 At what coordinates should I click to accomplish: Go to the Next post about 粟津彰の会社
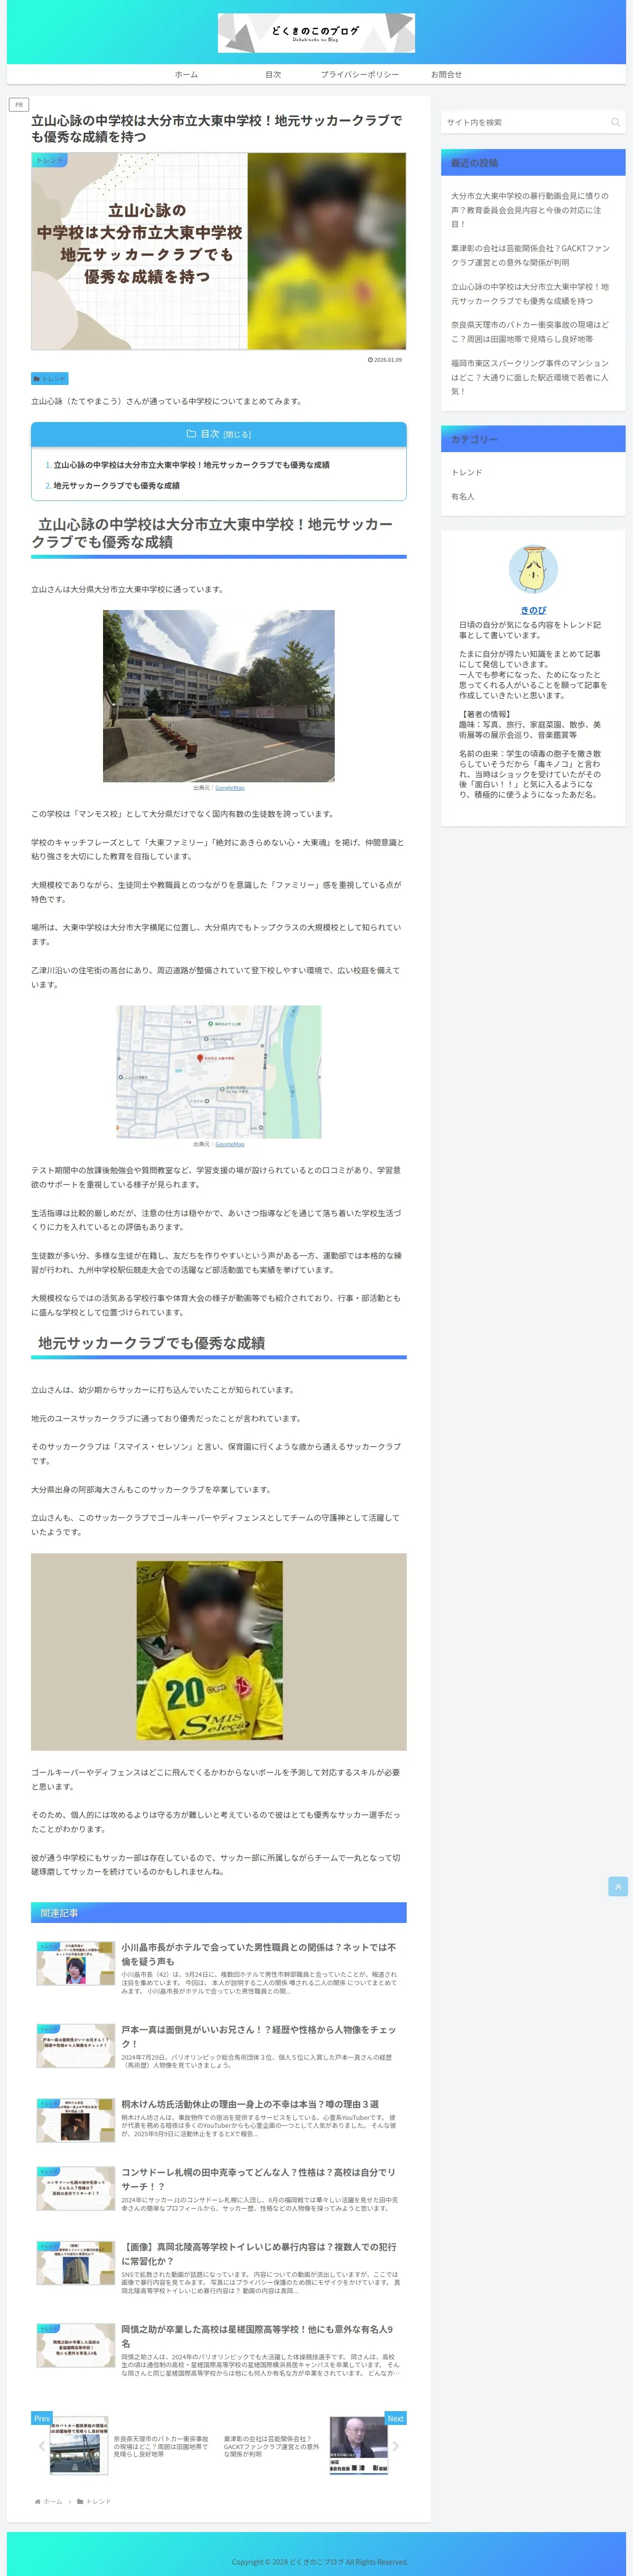click(x=313, y=2446)
